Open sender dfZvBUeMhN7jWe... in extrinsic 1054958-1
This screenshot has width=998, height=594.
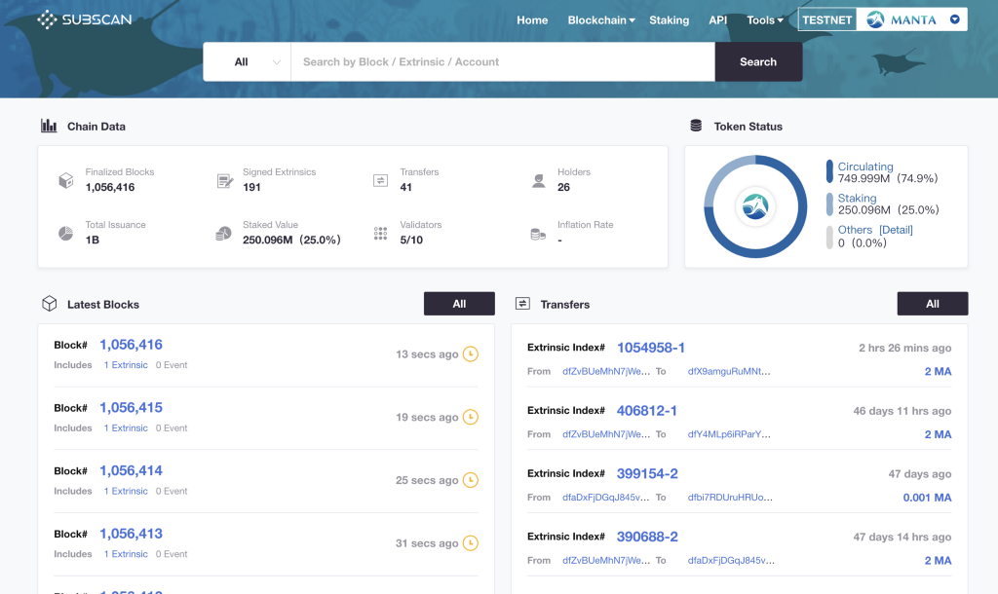606,371
